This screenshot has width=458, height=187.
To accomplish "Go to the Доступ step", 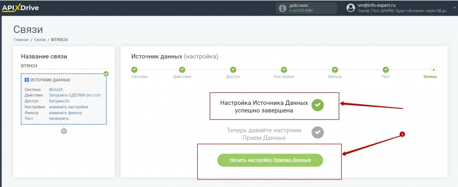I will pyautogui.click(x=233, y=70).
